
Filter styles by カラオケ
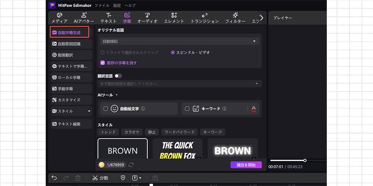point(132,132)
